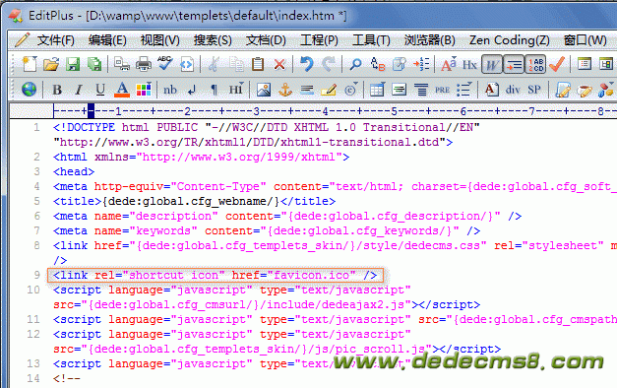Viewport: 617px width, 388px height.
Task: Insert an image with the picture icon
Action: click(264, 90)
